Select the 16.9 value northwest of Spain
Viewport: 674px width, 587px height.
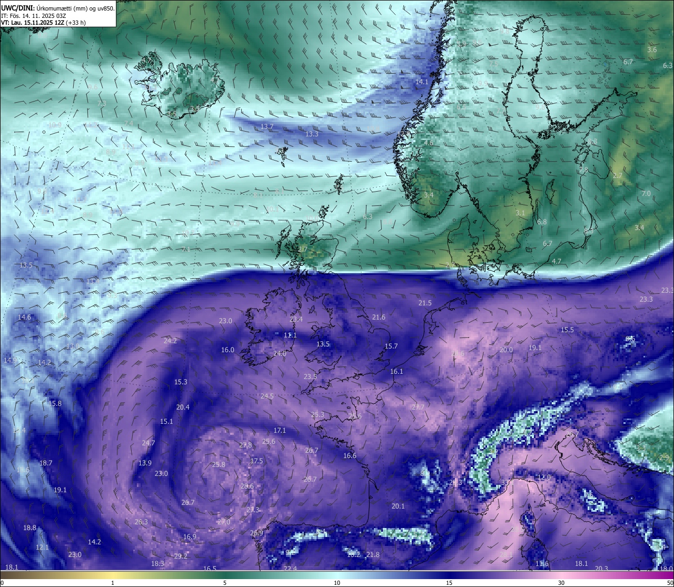tap(190, 537)
